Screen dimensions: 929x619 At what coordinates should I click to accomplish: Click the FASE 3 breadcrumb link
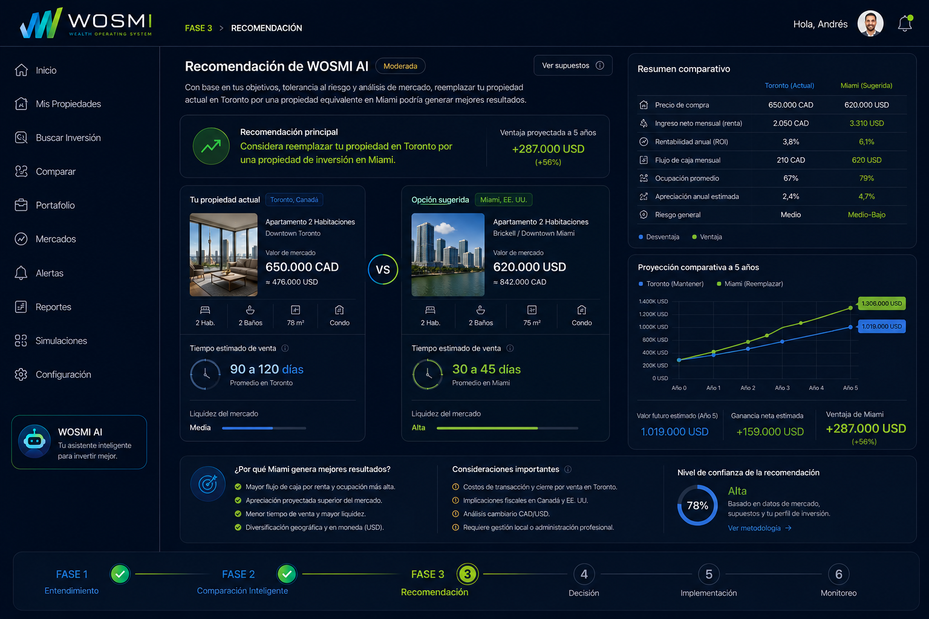[198, 28]
